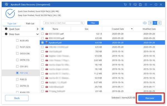The width and height of the screenshot is (167, 106).
Task: Check the XLSX (45) type checkbox
Action: click(x=17, y=40)
